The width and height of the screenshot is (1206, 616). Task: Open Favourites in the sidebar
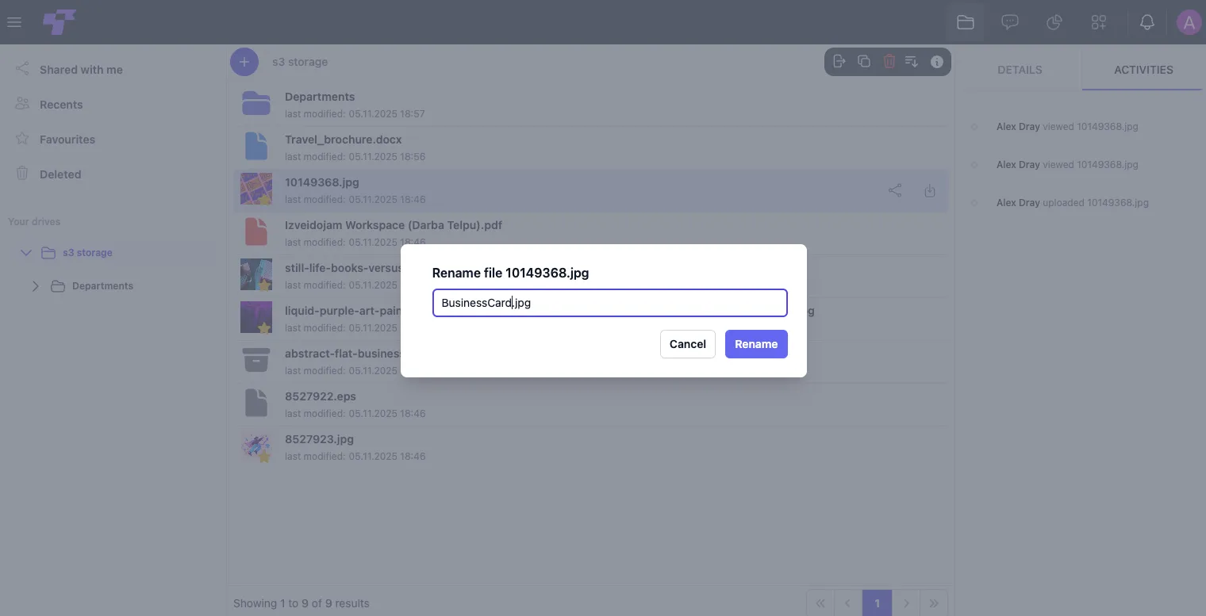(x=67, y=140)
